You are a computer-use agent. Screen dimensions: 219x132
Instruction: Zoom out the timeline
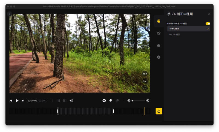click(129, 101)
